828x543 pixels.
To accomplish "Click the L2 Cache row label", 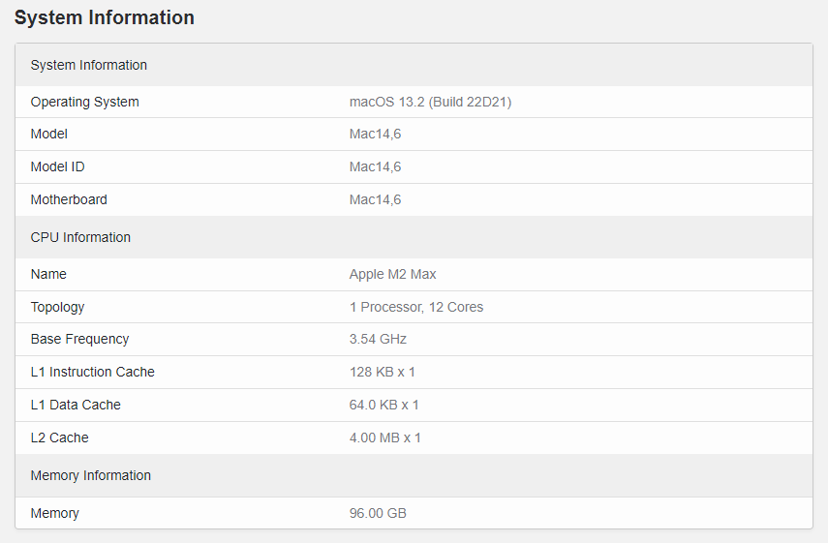I will (x=59, y=437).
